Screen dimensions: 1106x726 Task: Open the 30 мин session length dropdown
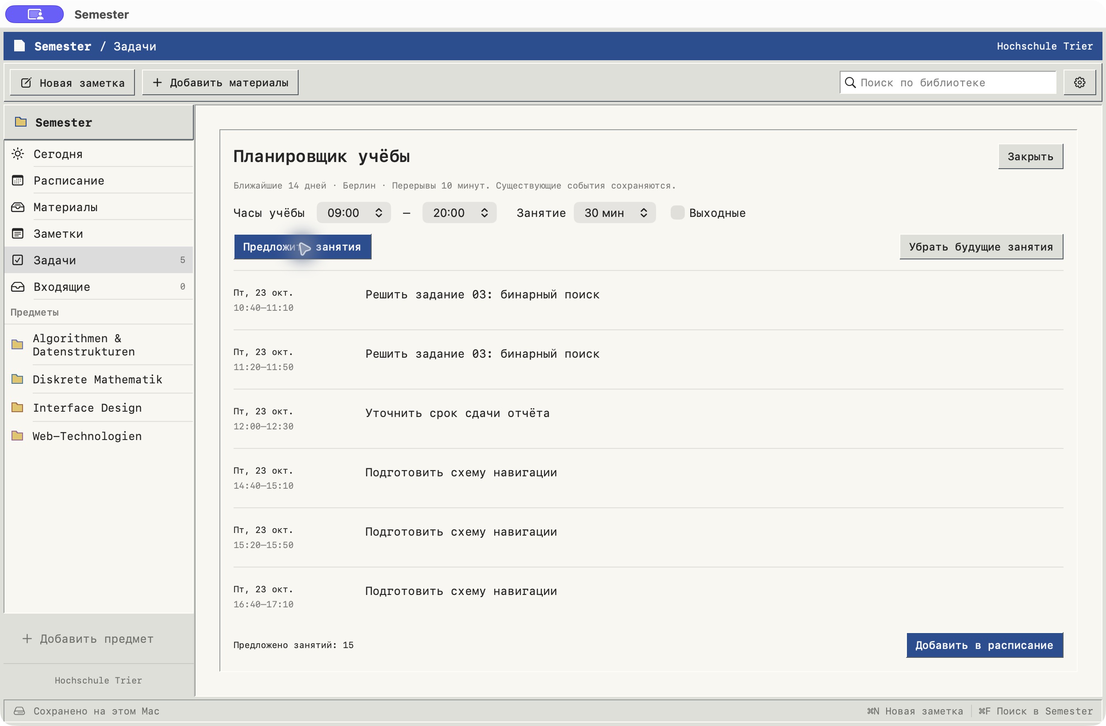click(615, 212)
